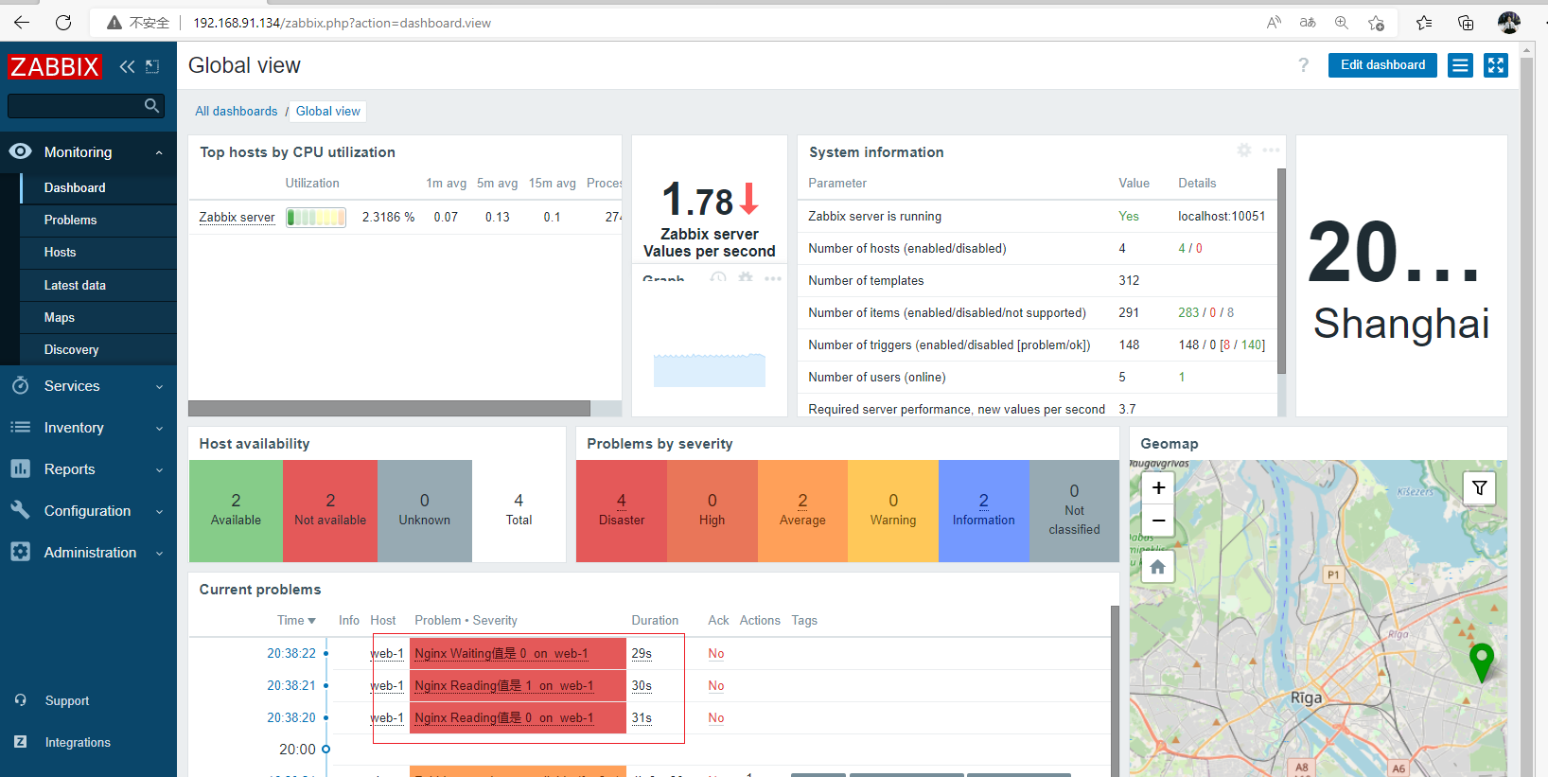Click the Integrations Z icon
The height and width of the screenshot is (777, 1548).
pyautogui.click(x=21, y=742)
